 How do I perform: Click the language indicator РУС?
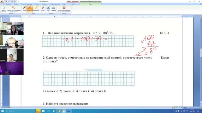tap(187, 111)
